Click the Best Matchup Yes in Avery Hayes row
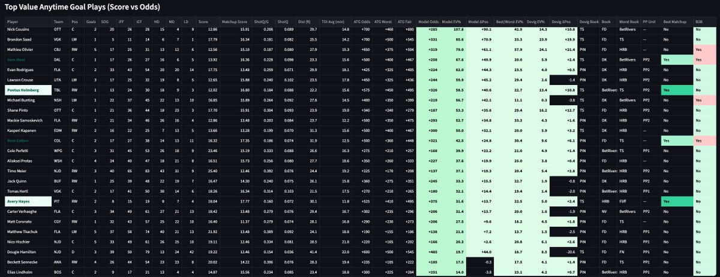Screen dimensions: 720x277 point(676,202)
